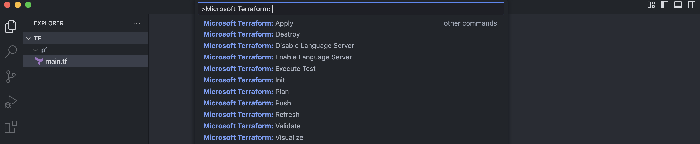
Task: Open the Run and Debug view
Action: click(x=11, y=102)
